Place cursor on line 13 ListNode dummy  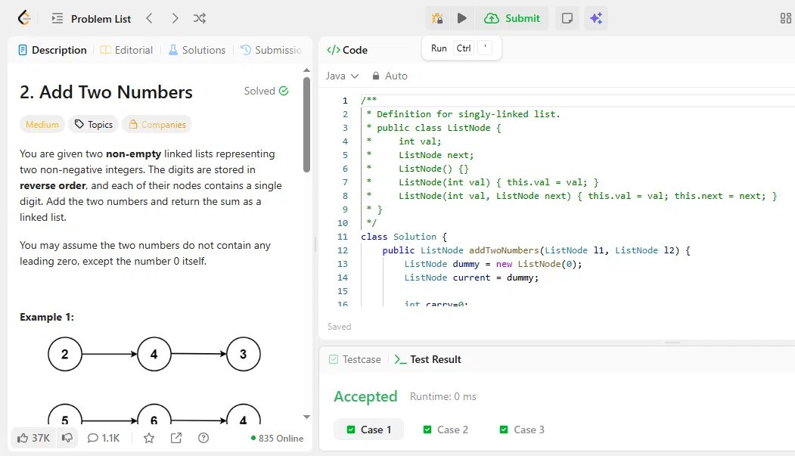[493, 264]
